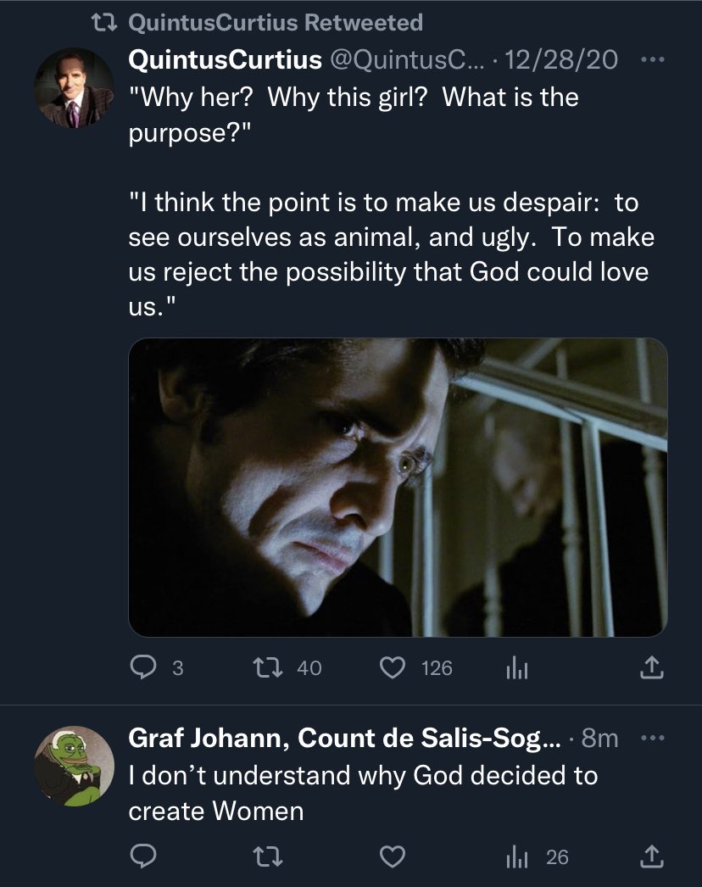
Task: Reply to the QuintusCurtius tweet
Action: tap(143, 667)
